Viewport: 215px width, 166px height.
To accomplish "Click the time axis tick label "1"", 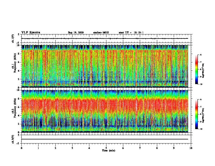I will click(x=38, y=148).
